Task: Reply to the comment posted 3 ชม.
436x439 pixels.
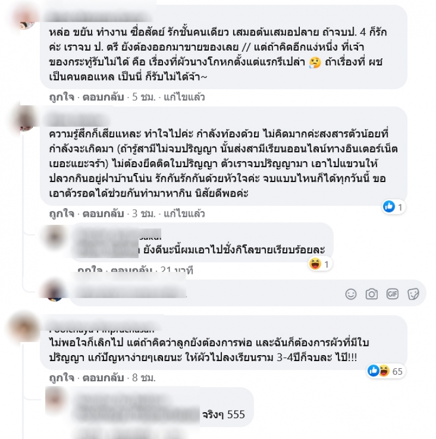Action: coord(103,214)
